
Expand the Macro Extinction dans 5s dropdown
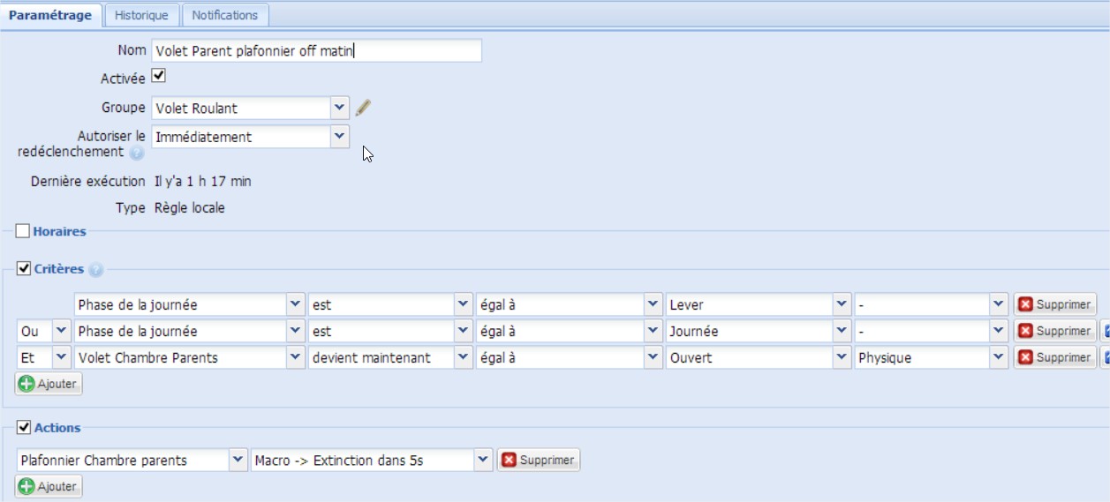tap(482, 460)
